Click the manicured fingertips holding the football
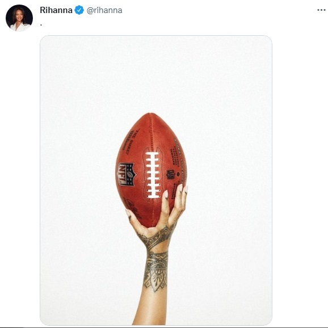This screenshot has height=328, width=328. coord(176,191)
